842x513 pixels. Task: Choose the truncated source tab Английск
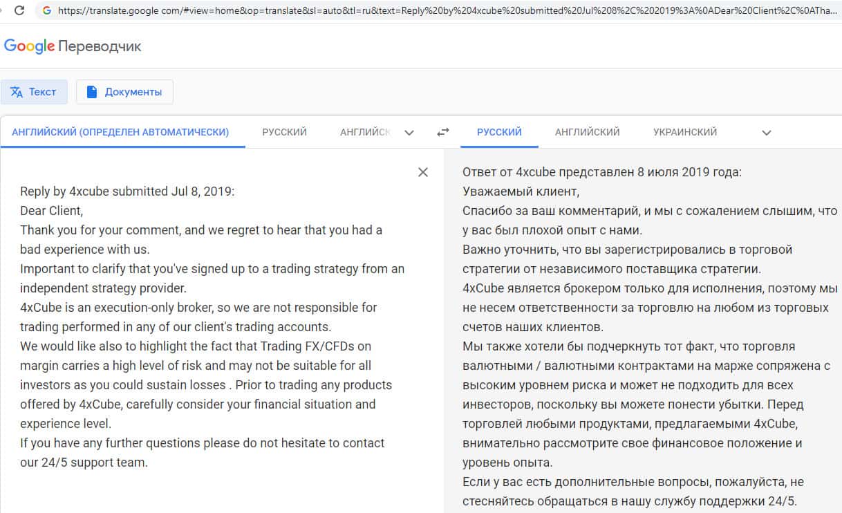(x=365, y=132)
